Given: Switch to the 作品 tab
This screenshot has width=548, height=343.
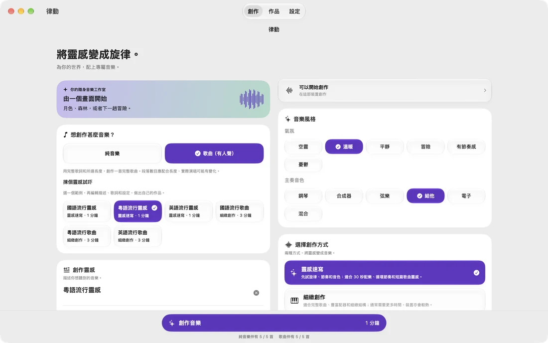Looking at the screenshot, I should pos(274,11).
